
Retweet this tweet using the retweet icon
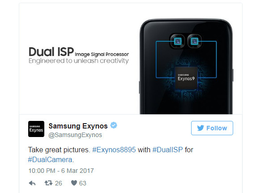click(x=48, y=183)
